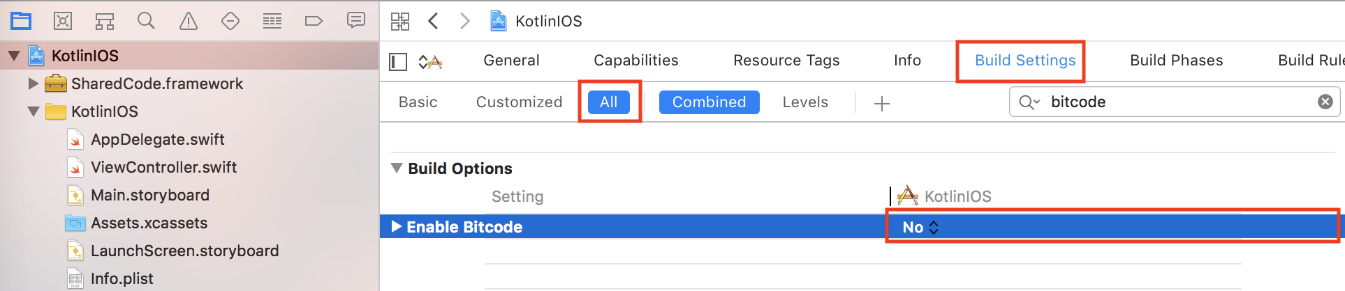Switch build settings filter to All
The width and height of the screenshot is (1345, 291).
pyautogui.click(x=608, y=102)
